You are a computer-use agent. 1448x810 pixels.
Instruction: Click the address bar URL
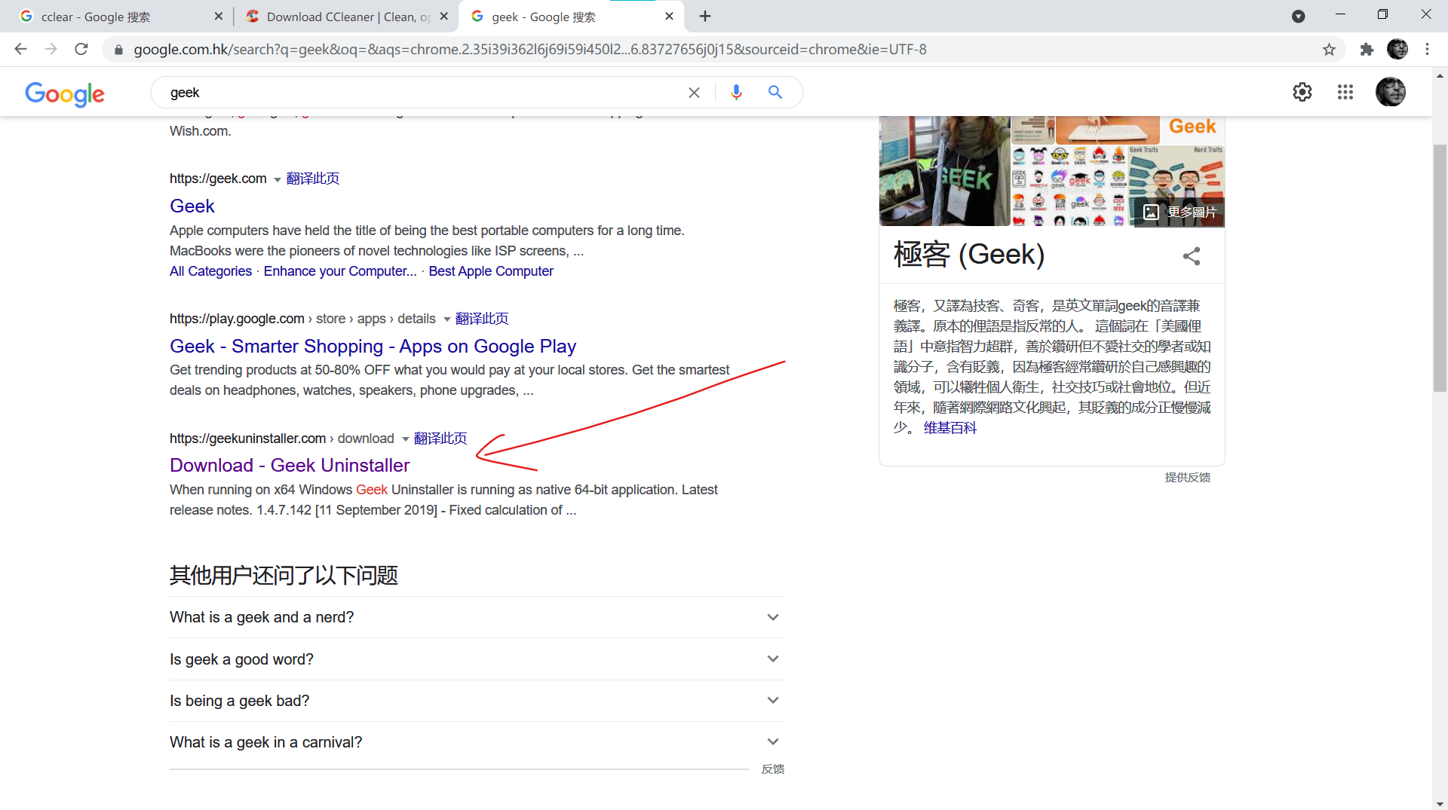click(530, 50)
